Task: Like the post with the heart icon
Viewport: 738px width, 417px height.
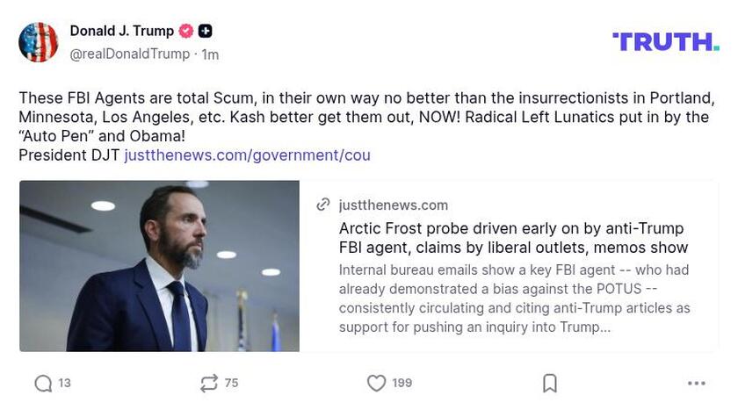Action: pos(376,383)
